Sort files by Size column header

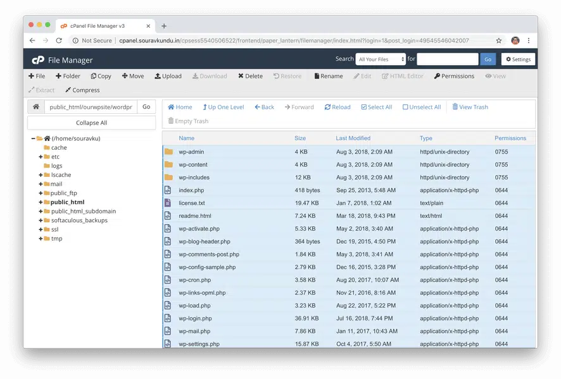pos(299,138)
